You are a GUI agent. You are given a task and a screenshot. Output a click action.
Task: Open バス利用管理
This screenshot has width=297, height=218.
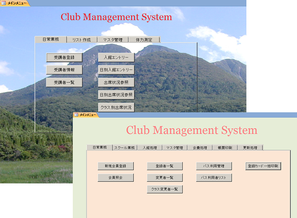tap(214, 166)
